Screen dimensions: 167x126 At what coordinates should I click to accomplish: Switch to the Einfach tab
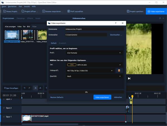tap(54, 43)
